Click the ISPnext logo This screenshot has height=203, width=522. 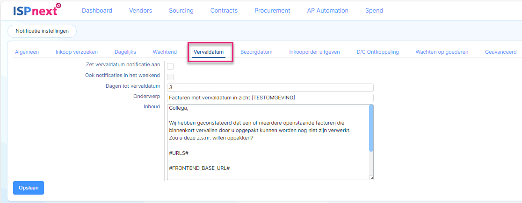(x=37, y=10)
